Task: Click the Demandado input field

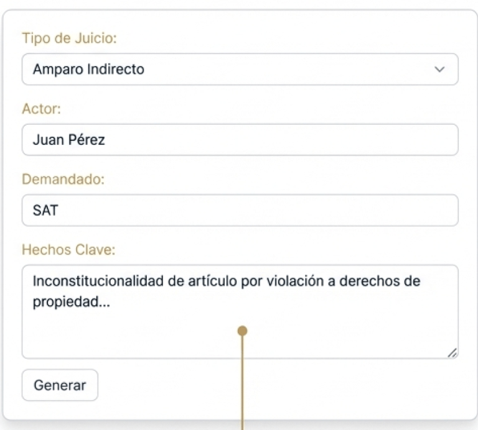Action: click(x=240, y=211)
